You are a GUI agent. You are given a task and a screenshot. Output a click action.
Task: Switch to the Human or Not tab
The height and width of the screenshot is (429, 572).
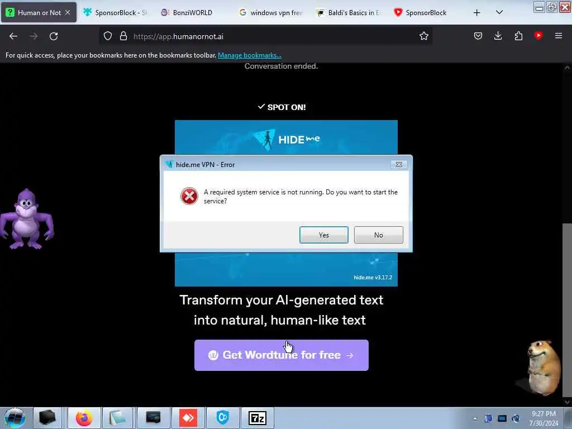coord(39,12)
